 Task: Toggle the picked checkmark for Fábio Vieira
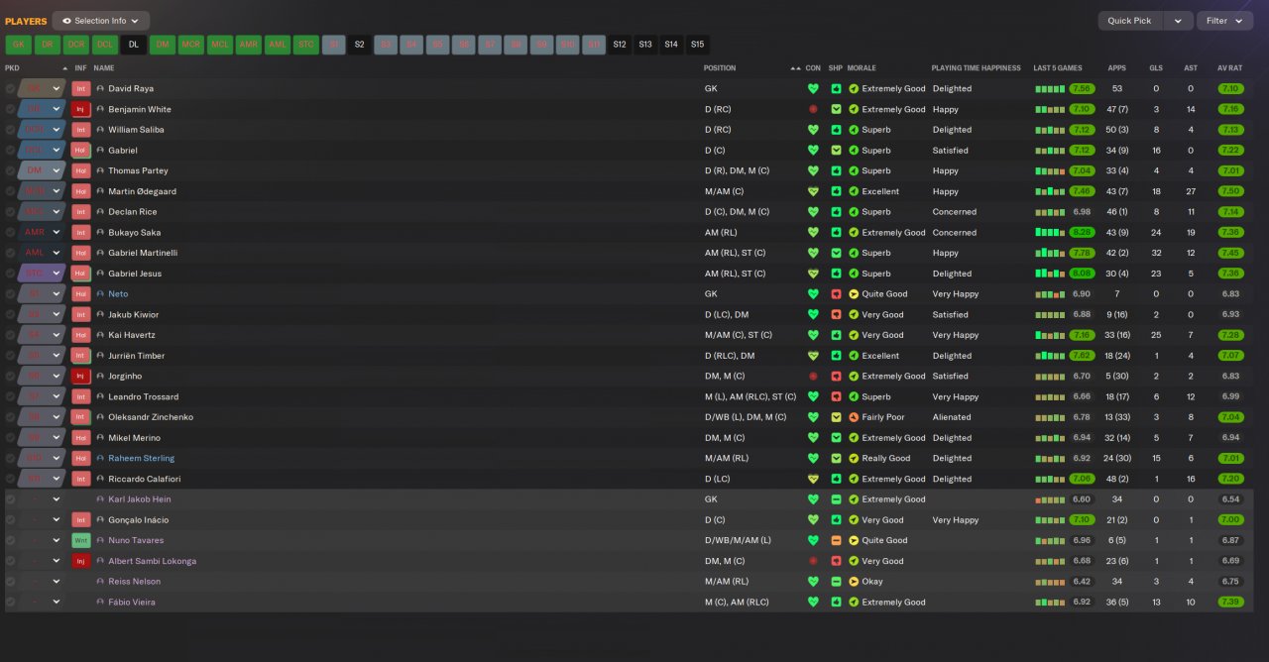[10, 602]
